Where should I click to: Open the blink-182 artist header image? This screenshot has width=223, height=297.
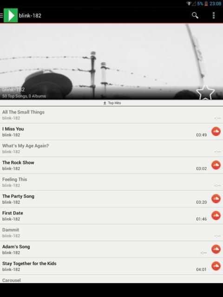point(111,61)
